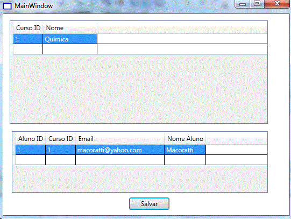291x219 pixels.
Task: Maximize the MainWindow window
Action: pyautogui.click(x=257, y=4)
